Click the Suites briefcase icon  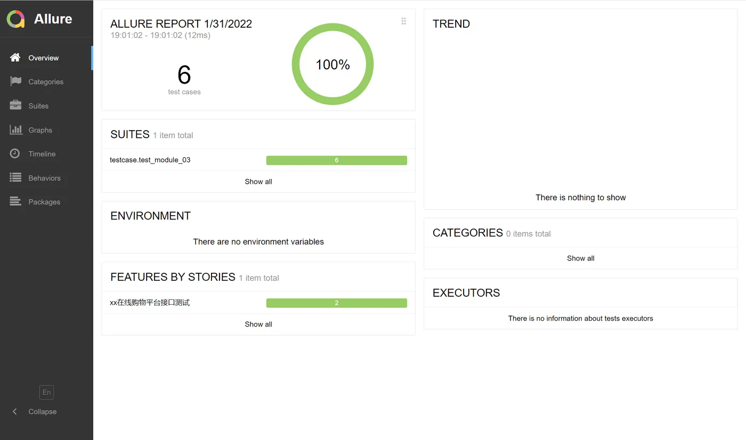tap(15, 105)
